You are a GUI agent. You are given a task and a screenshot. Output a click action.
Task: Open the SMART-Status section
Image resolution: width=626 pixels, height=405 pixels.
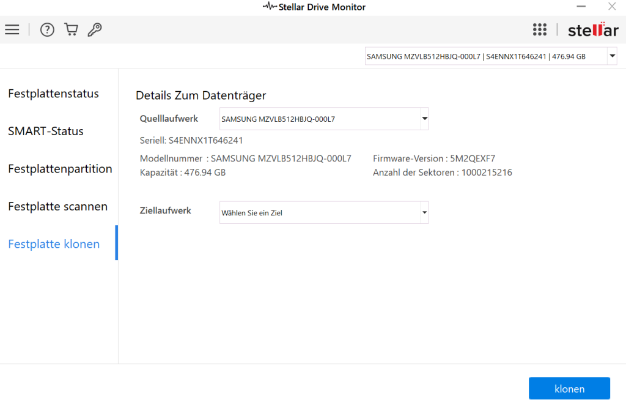pyautogui.click(x=46, y=131)
